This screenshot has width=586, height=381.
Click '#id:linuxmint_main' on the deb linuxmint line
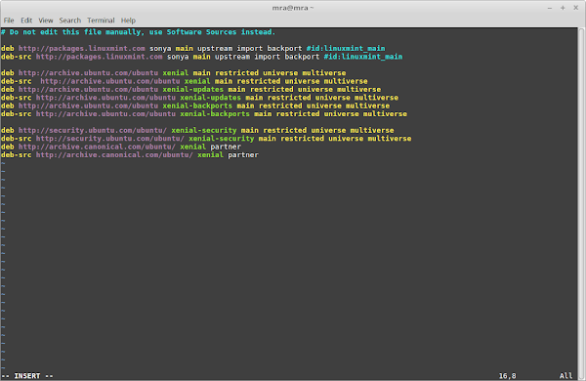346,49
